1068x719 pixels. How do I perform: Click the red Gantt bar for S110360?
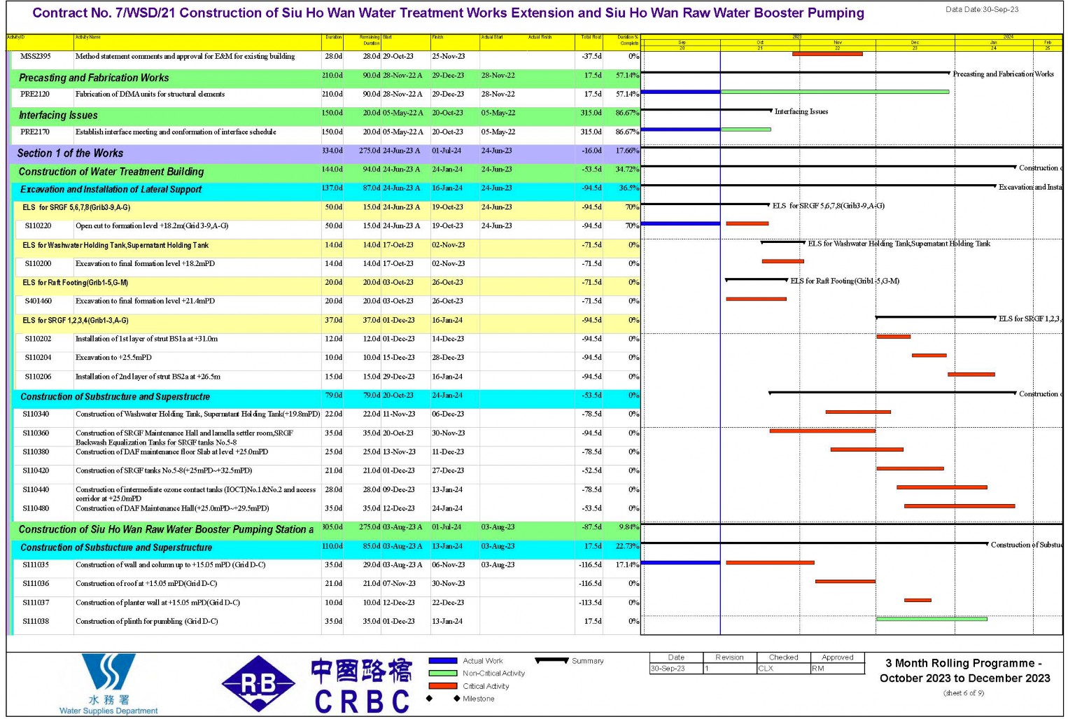click(x=822, y=431)
